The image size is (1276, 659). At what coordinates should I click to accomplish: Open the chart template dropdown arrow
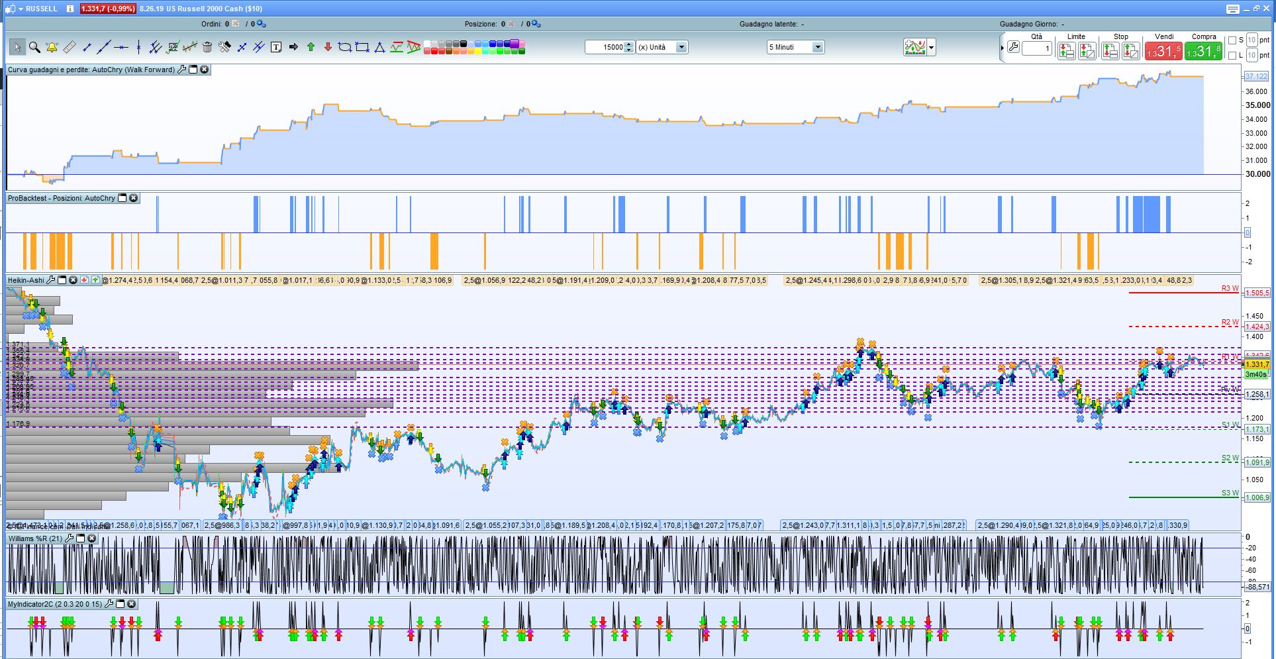point(932,47)
